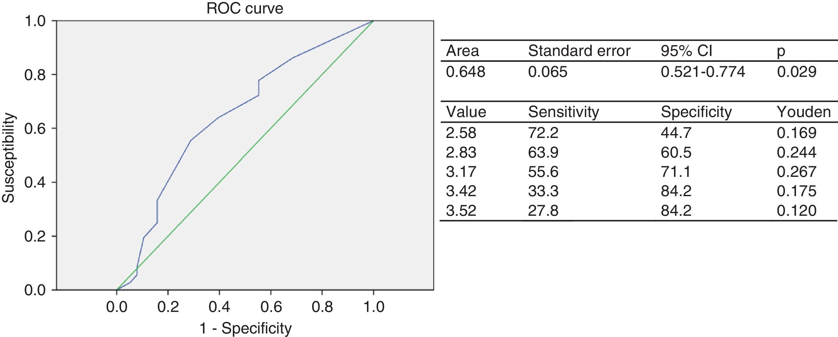Click the "Value" table column header
Screen dimensions: 838x337
[x=466, y=112]
